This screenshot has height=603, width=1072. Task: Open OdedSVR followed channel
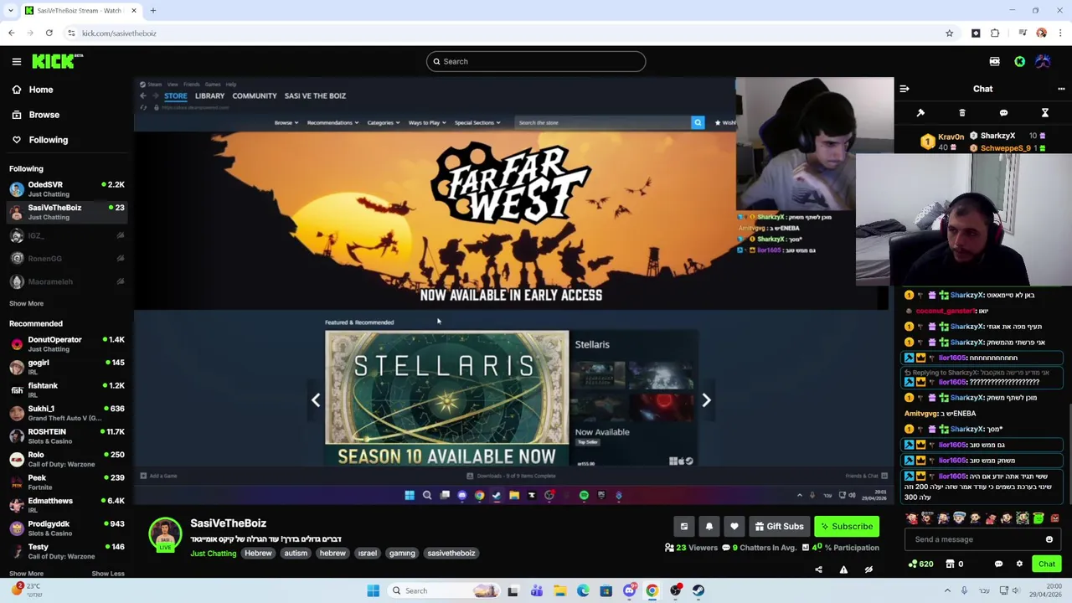pos(67,189)
